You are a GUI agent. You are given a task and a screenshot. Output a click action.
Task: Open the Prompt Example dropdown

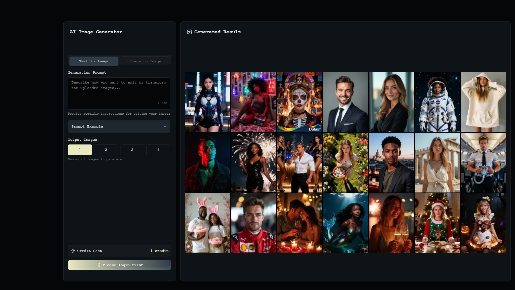(x=119, y=126)
